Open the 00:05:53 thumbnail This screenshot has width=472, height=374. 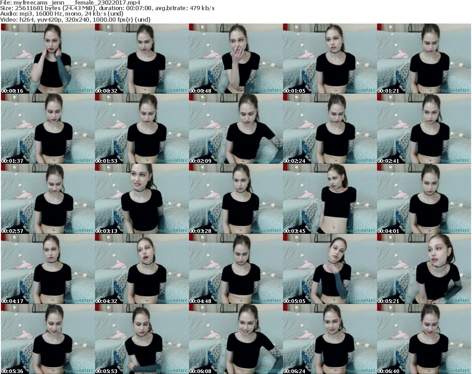coord(142,339)
